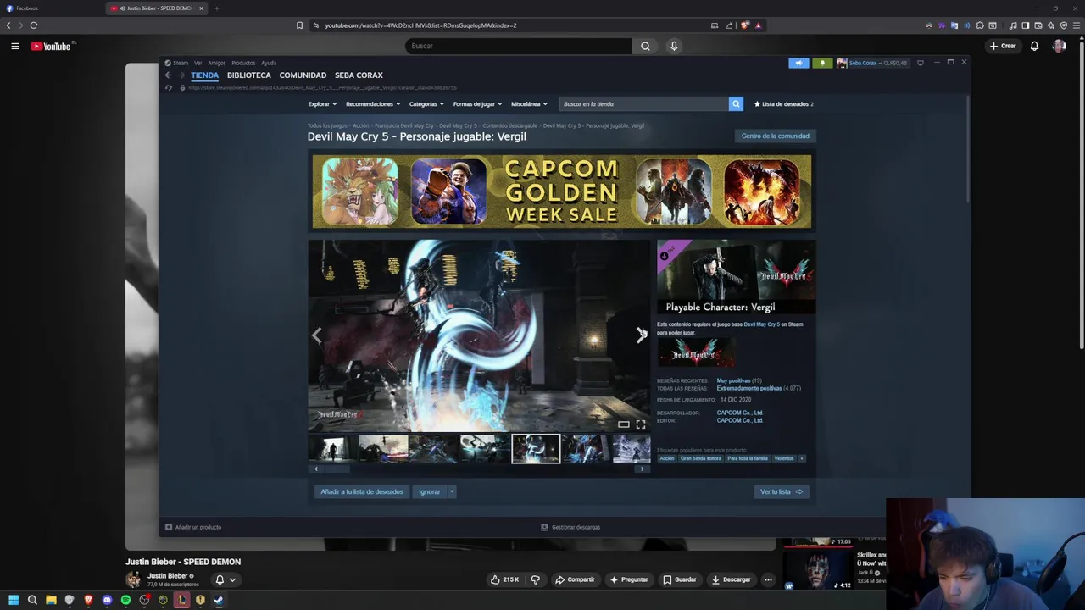Click the Guardar button under video
This screenshot has height=610, width=1085.
coord(680,579)
